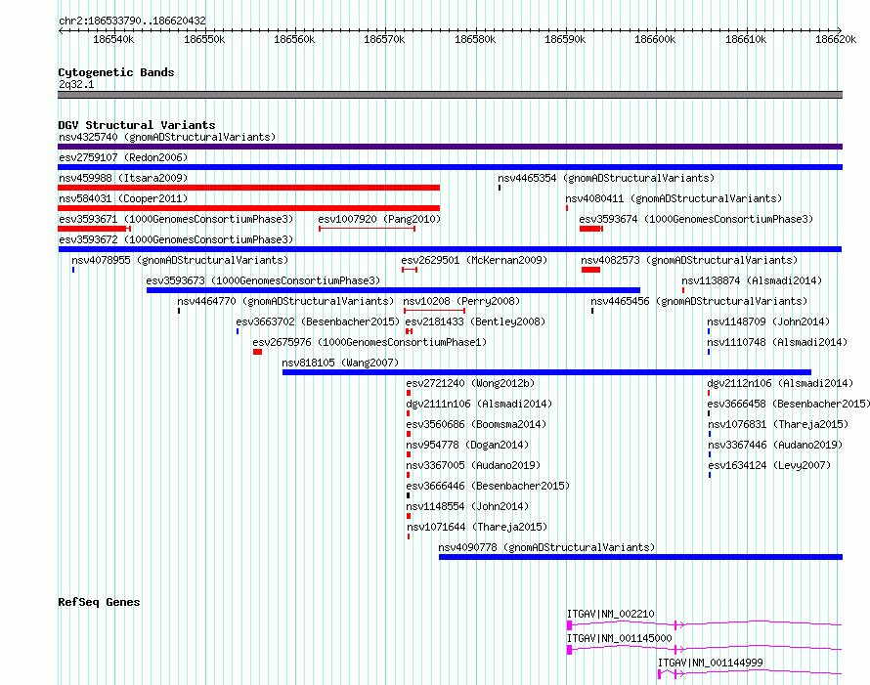The width and height of the screenshot is (870, 685).
Task: Click the blue esv3593673 variant bar
Action: pyautogui.click(x=393, y=290)
